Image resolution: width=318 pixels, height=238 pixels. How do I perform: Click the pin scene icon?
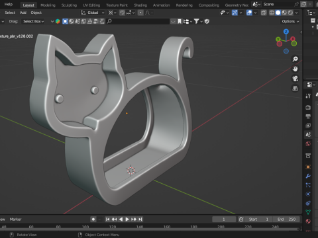point(296,4)
